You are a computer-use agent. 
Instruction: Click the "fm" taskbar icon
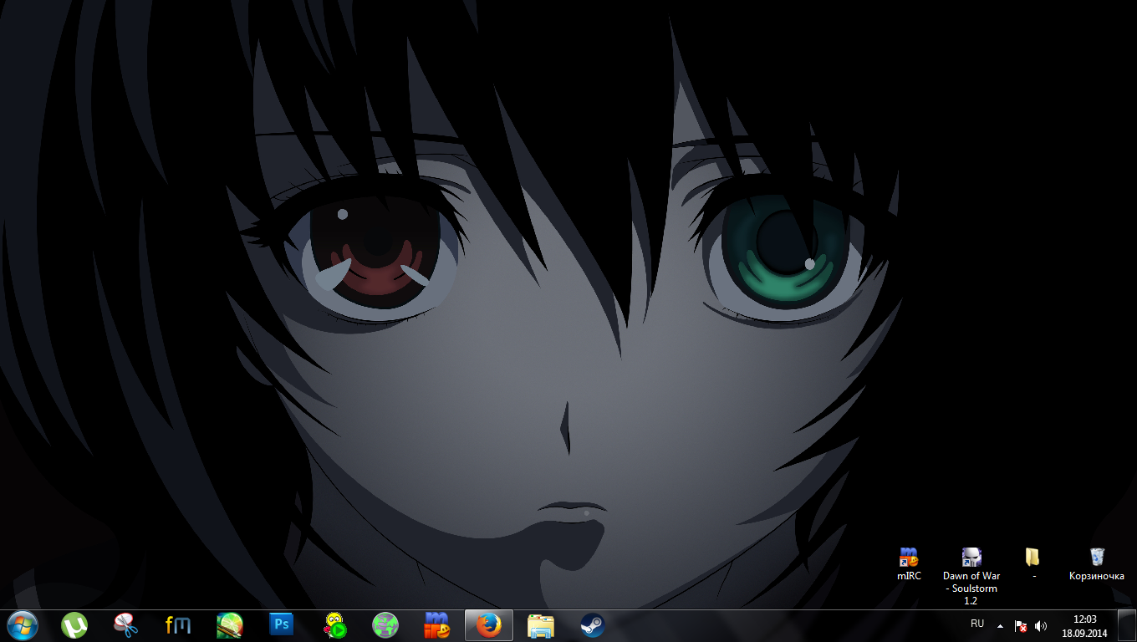(x=178, y=625)
